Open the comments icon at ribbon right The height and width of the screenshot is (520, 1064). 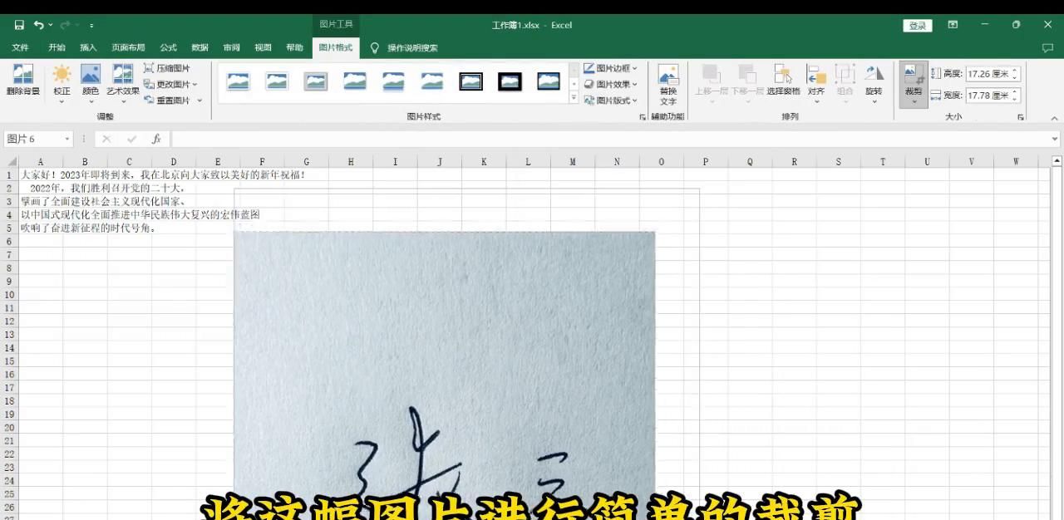[1047, 48]
